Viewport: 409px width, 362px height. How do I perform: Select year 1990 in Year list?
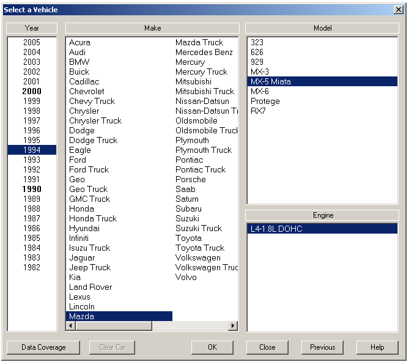(32, 189)
